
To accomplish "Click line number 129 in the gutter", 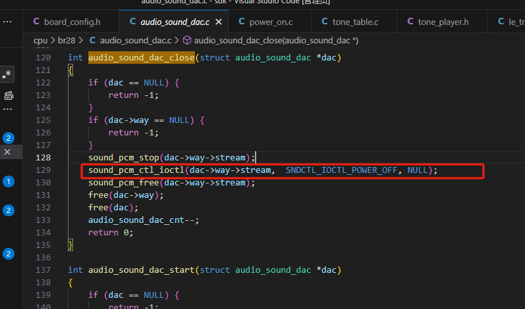I will click(43, 170).
